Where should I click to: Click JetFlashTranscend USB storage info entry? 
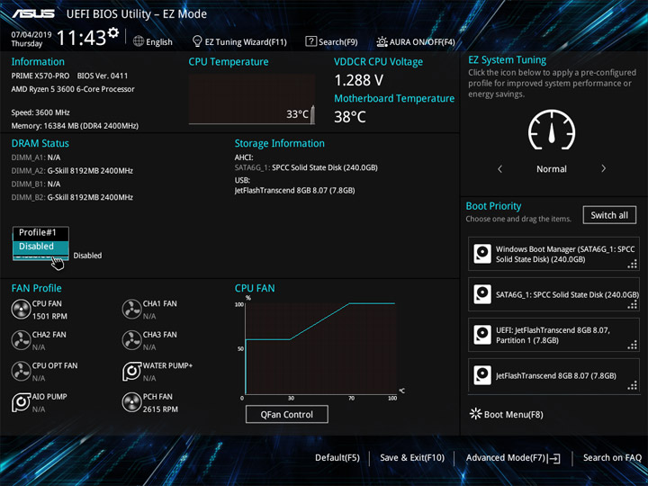tap(294, 191)
